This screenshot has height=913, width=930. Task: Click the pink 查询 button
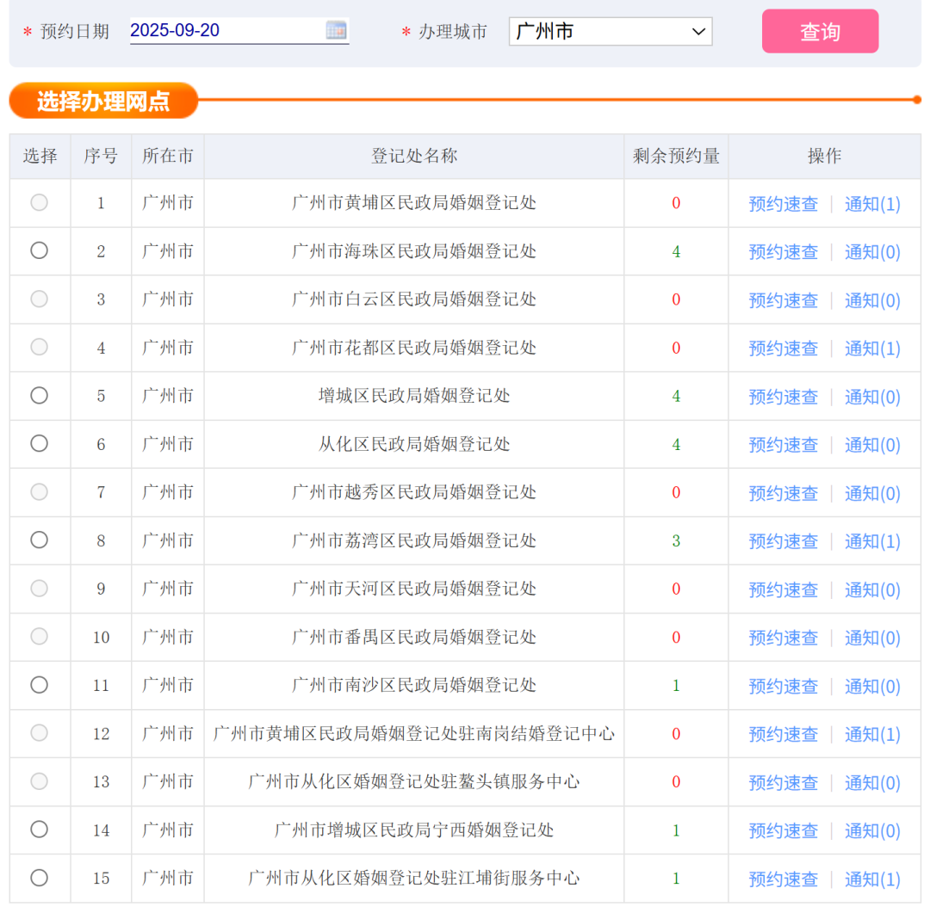[820, 32]
